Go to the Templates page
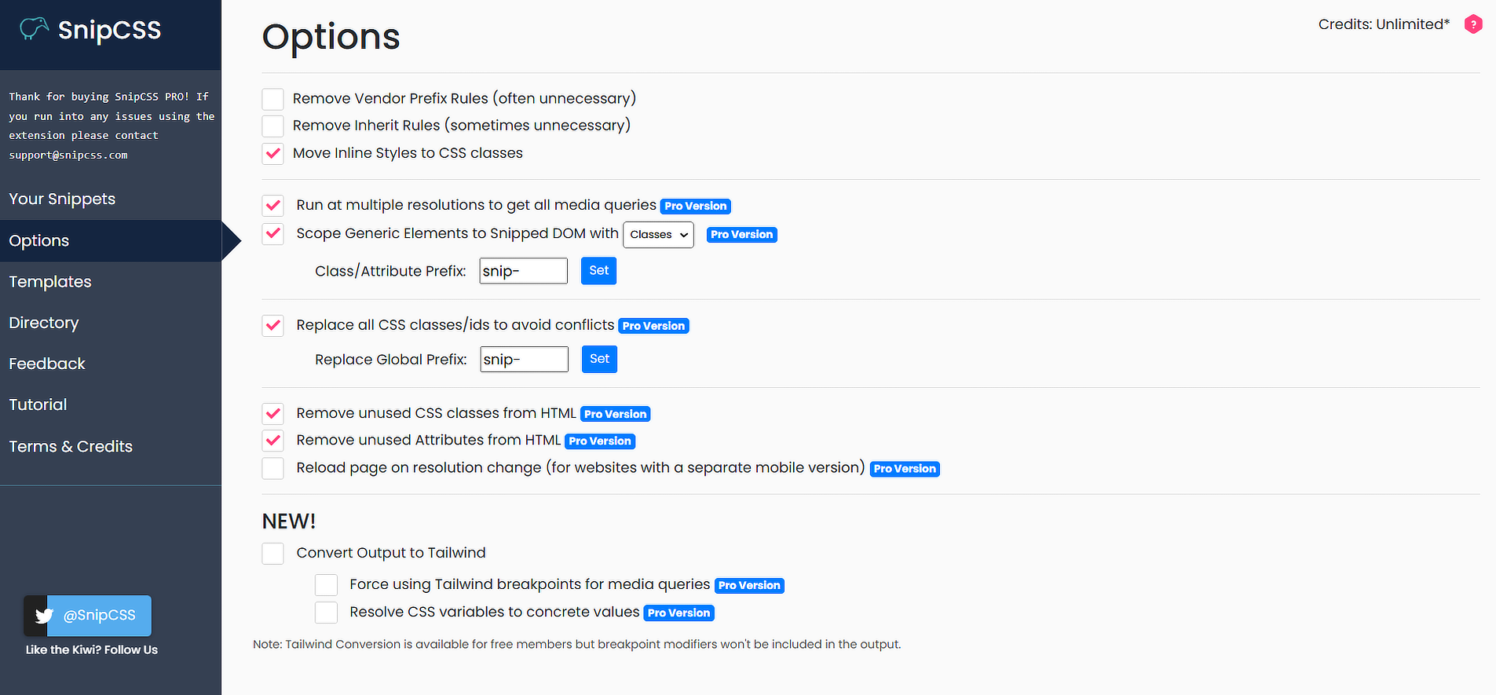 coord(50,281)
